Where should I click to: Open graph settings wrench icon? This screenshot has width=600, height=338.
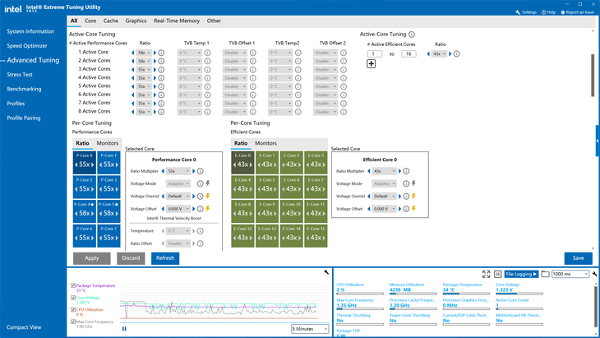[x=326, y=272]
